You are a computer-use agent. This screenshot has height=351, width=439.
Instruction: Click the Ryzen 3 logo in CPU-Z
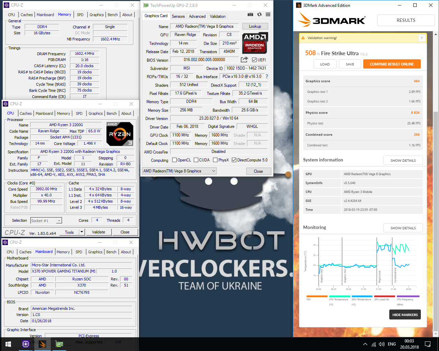(120, 134)
